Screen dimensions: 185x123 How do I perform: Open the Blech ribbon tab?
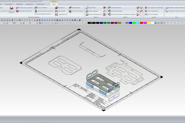(x=54, y=4)
